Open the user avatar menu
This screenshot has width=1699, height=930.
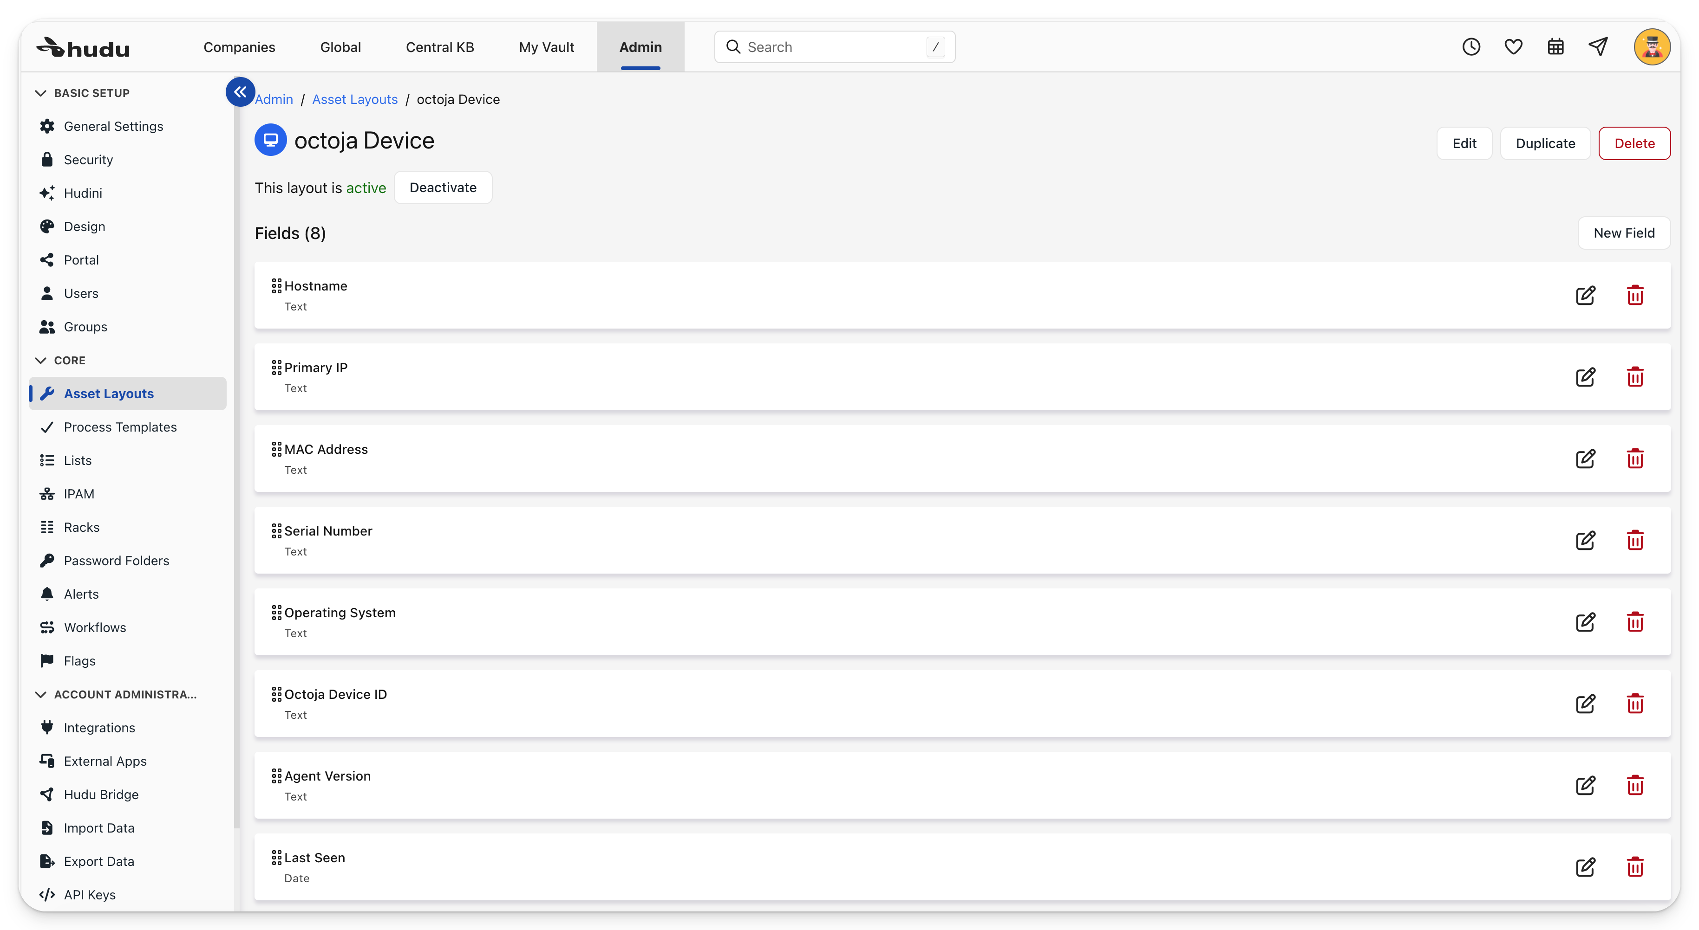tap(1652, 47)
